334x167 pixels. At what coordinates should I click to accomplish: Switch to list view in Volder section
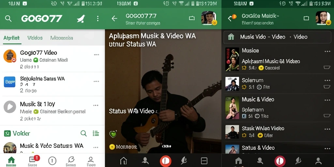[96, 133]
